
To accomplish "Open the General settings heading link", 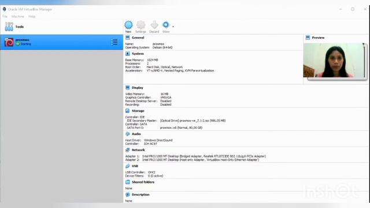I will click(x=138, y=38).
